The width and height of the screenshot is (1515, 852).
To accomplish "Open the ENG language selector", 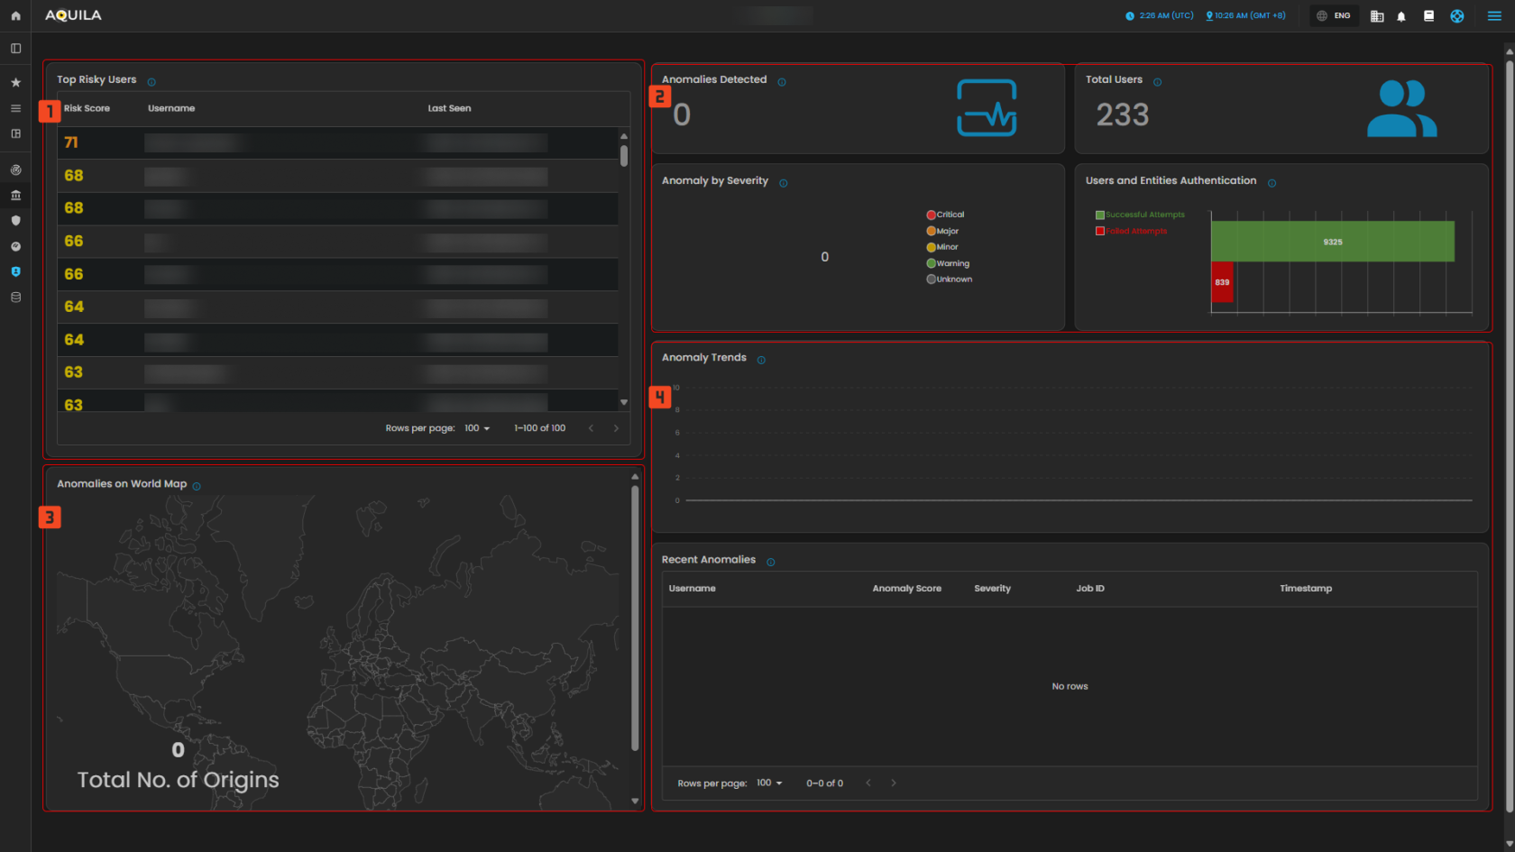I will tap(1334, 15).
